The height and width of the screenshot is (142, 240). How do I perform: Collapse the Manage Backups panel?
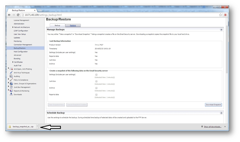pyautogui.click(x=221, y=29)
